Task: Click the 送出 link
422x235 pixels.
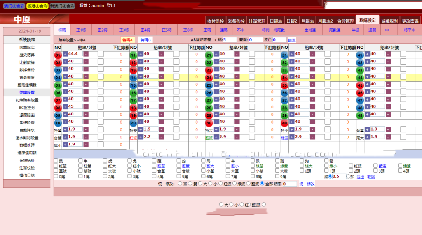Action: 360,177
